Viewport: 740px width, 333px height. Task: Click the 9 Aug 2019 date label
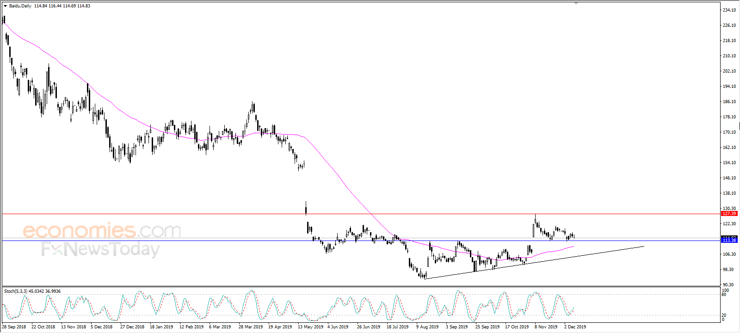pos(427,327)
